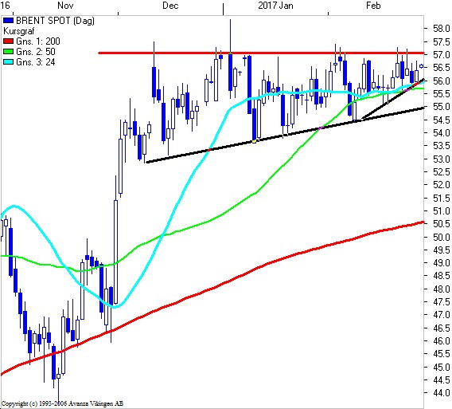This screenshot has width=452, height=409.
Task: Click the 2017 Jan time axis label
Action: [x=275, y=6]
